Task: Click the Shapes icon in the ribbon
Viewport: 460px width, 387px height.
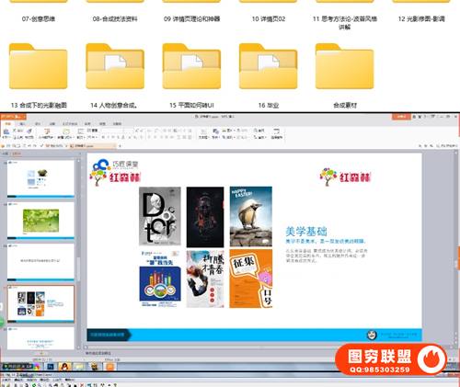Action: [x=216, y=131]
